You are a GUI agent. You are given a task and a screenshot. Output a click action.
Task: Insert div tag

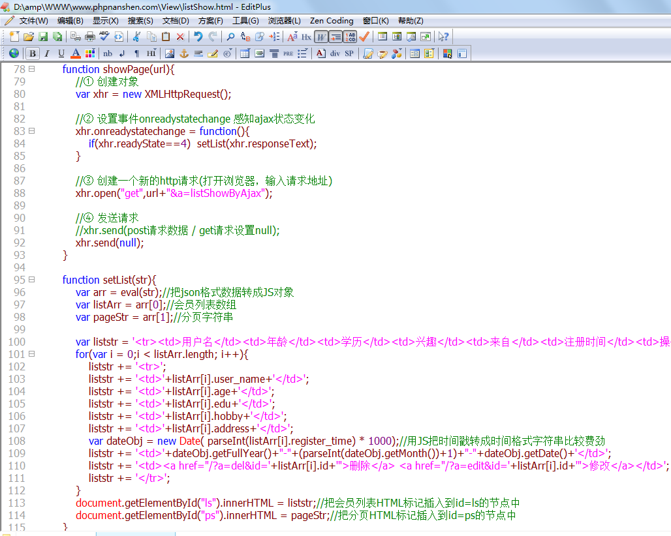tap(335, 53)
